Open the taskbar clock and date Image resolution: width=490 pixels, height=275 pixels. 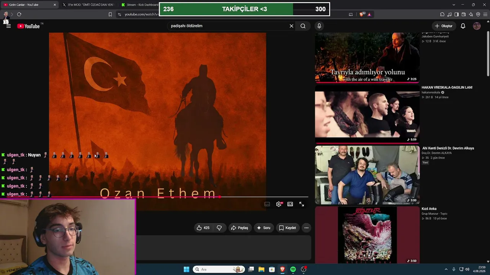click(479, 269)
